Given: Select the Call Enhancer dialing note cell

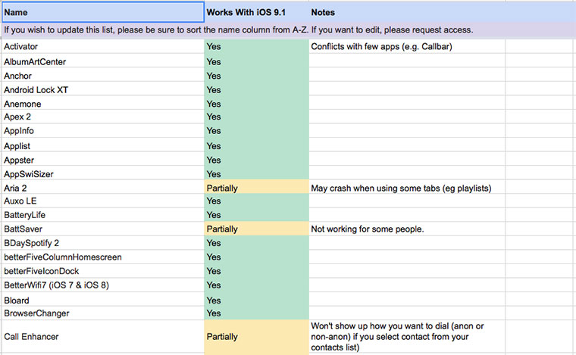Looking at the screenshot, I should 407,337.
